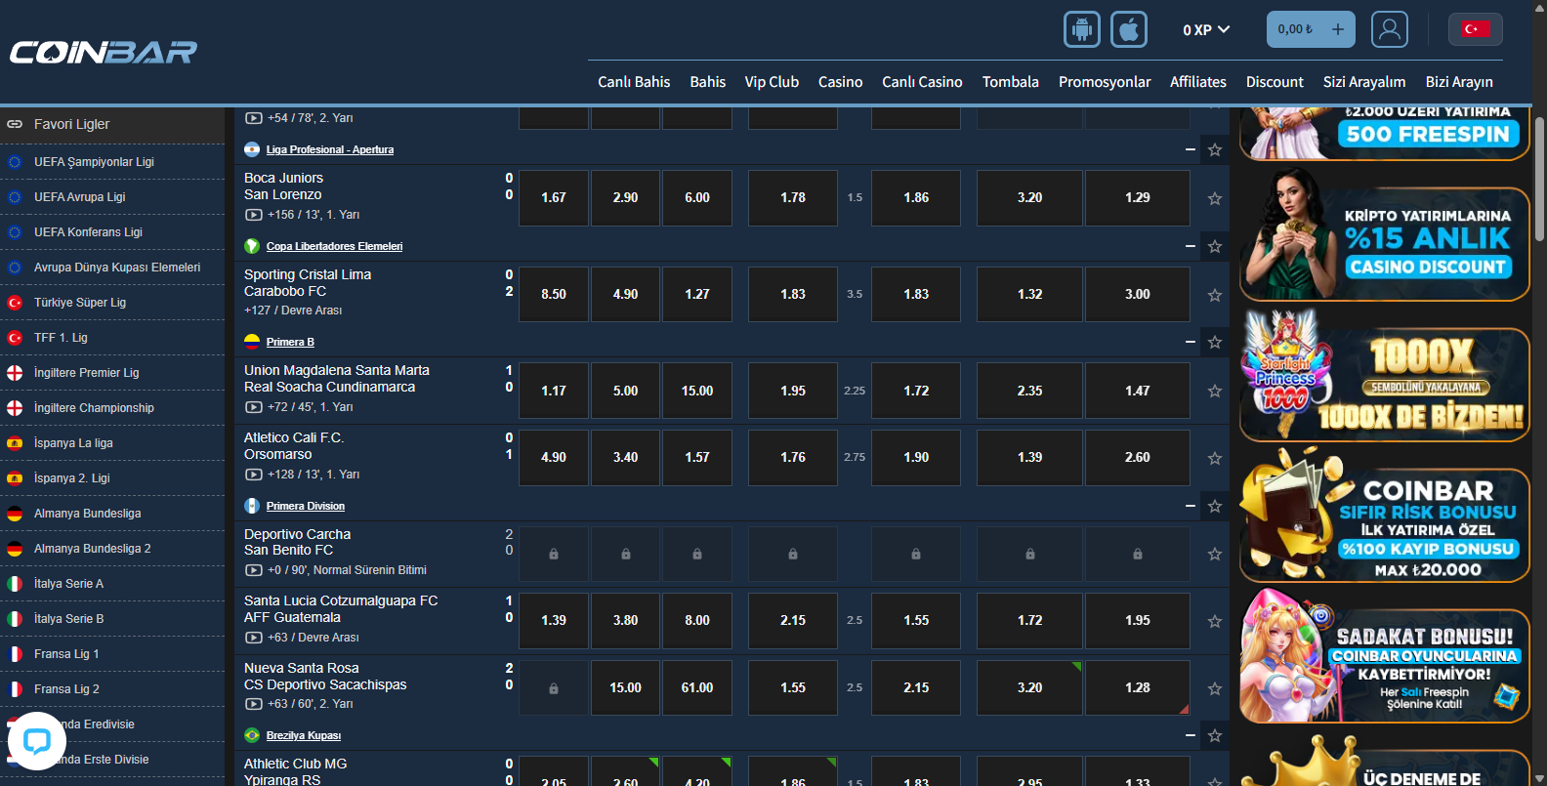Screen dimensions: 1547x786
Task: Open the live chat support bubble
Action: (37, 741)
